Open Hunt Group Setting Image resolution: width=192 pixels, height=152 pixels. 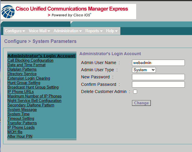(24, 83)
